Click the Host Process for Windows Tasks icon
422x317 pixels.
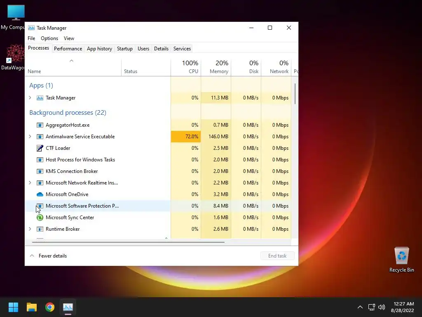point(40,160)
